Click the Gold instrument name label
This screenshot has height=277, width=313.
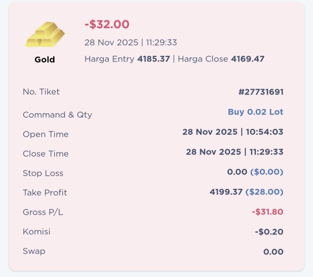[45, 60]
